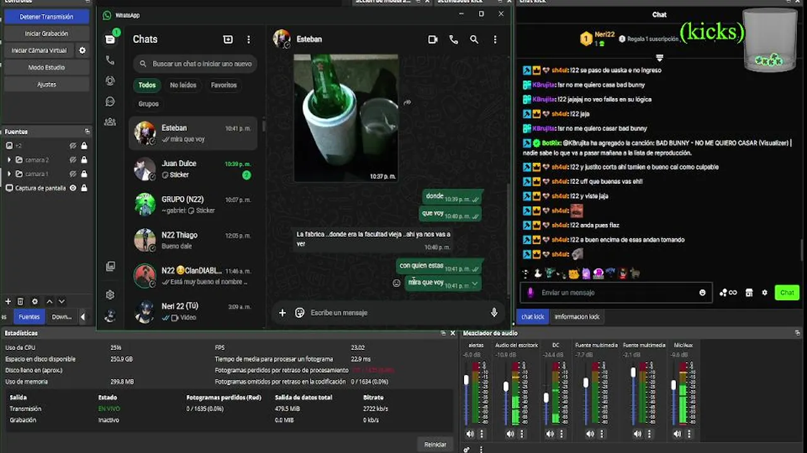This screenshot has width=807, height=453.
Task: Open Communities icon in WhatsApp sidebar
Action: [x=110, y=121]
